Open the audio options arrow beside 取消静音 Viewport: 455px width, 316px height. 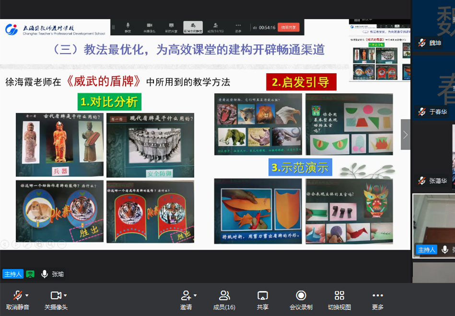(x=27, y=295)
